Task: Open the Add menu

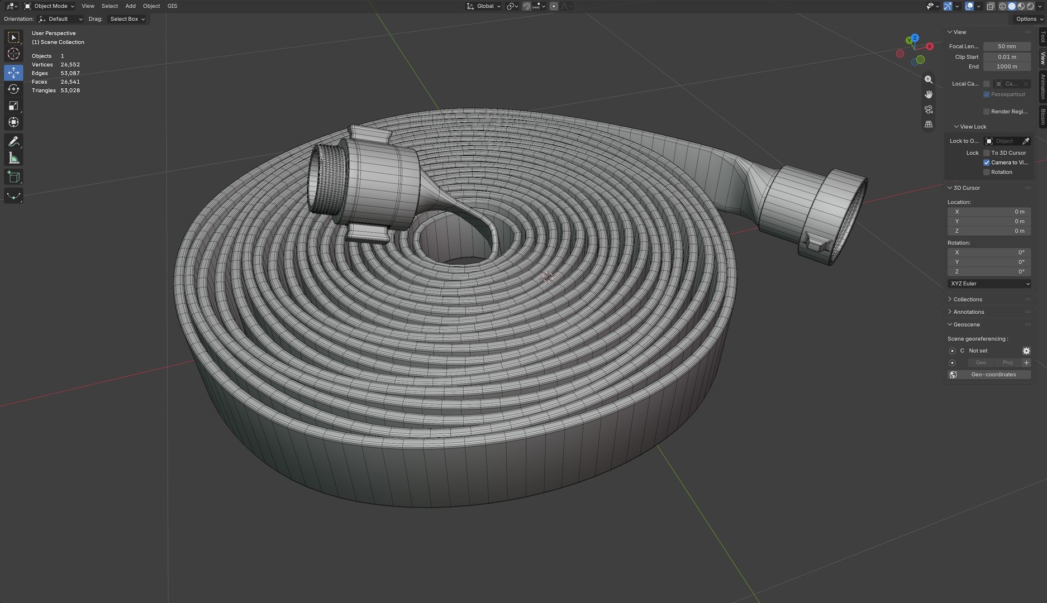Action: [130, 6]
